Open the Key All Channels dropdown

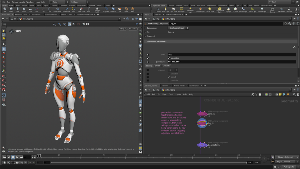(x=286, y=162)
